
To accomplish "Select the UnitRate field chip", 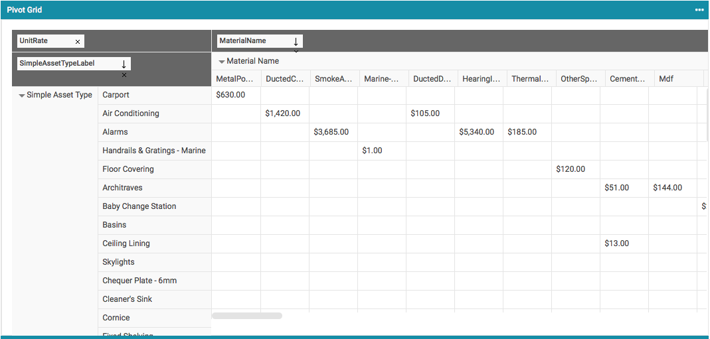I will 50,41.
